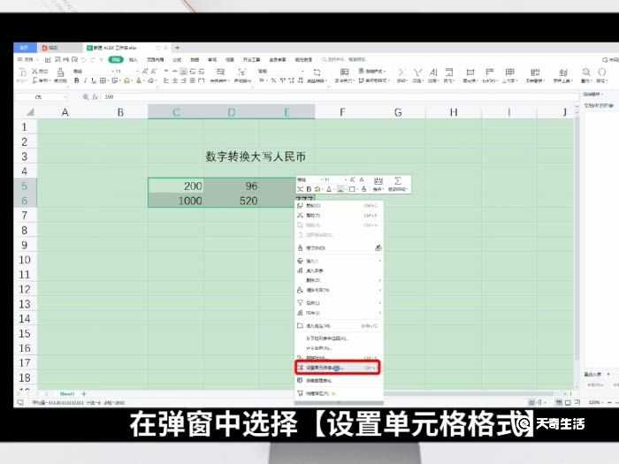619x464 pixels.
Task: Choose Cut (剪切) in context menu
Action: (339, 216)
